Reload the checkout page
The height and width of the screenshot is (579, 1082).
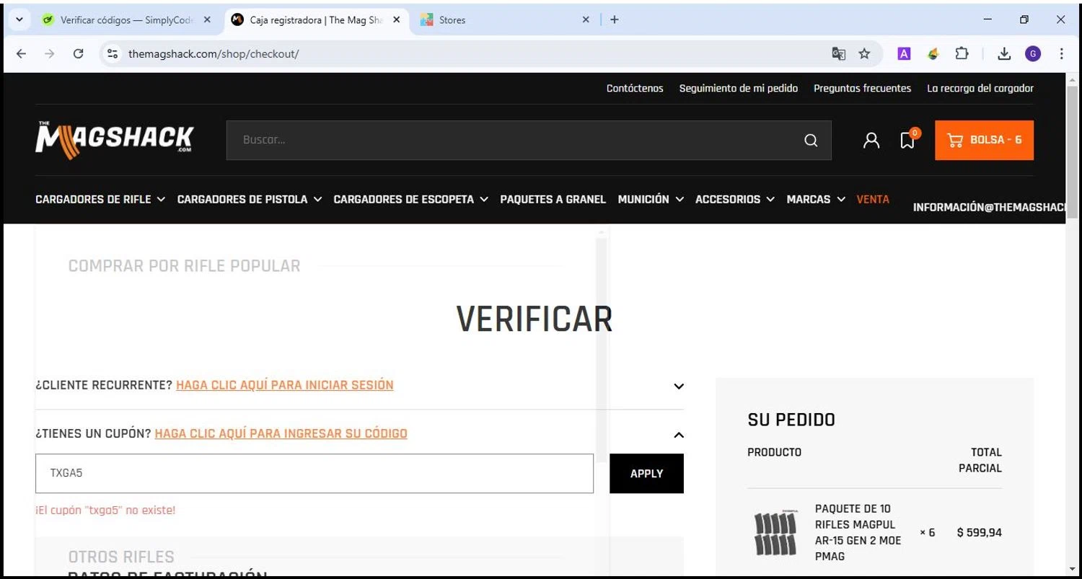point(79,53)
